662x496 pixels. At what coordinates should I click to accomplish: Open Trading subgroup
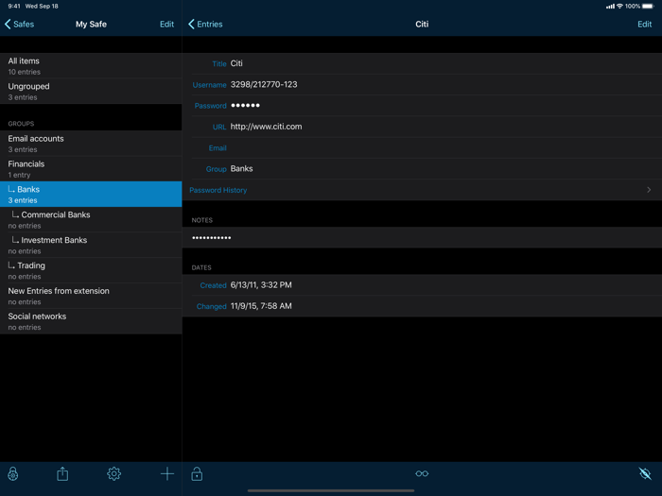(91, 270)
